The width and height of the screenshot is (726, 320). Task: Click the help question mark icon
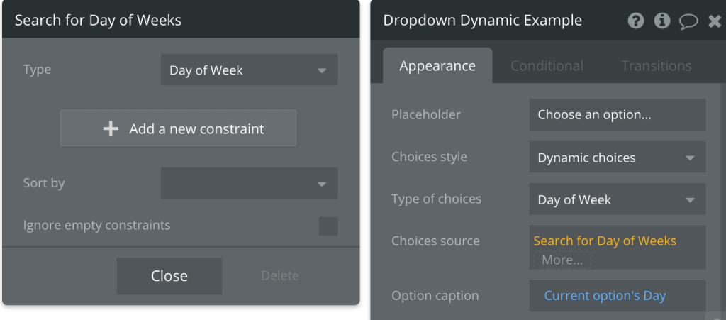tap(636, 21)
